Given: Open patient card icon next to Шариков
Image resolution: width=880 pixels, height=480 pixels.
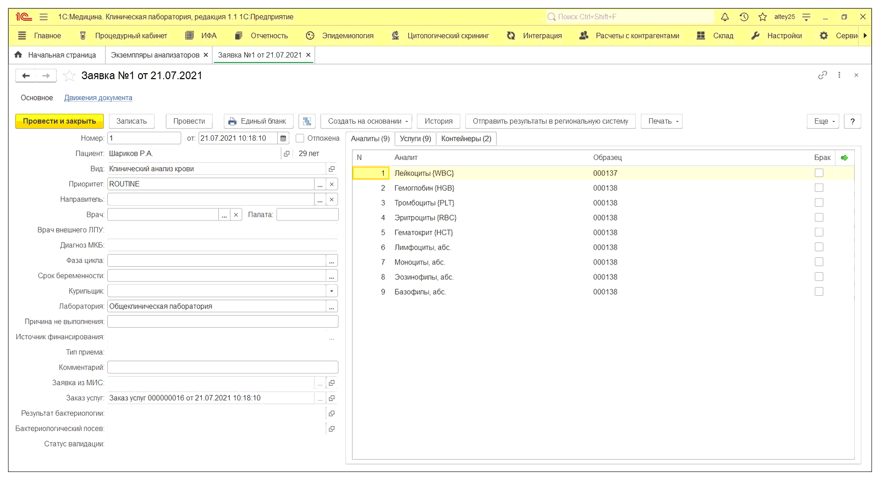Looking at the screenshot, I should pyautogui.click(x=287, y=154).
